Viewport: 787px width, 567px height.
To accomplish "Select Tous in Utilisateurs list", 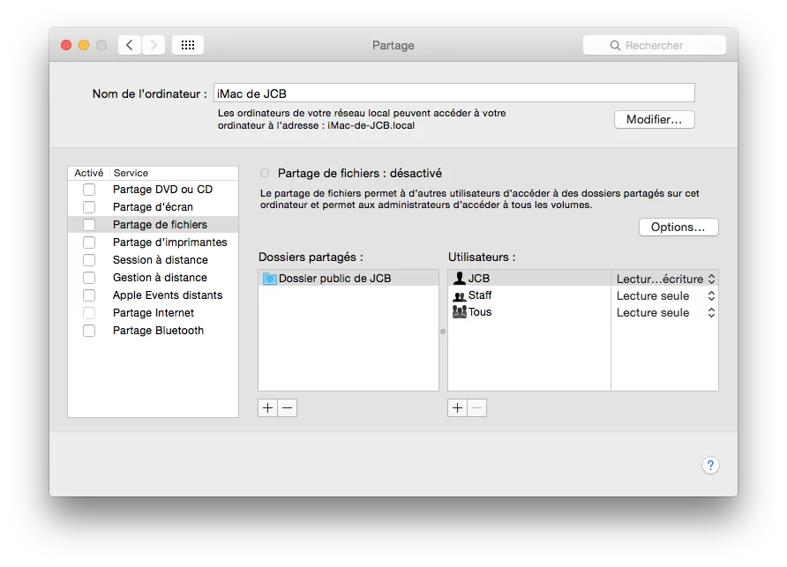I will (529, 312).
